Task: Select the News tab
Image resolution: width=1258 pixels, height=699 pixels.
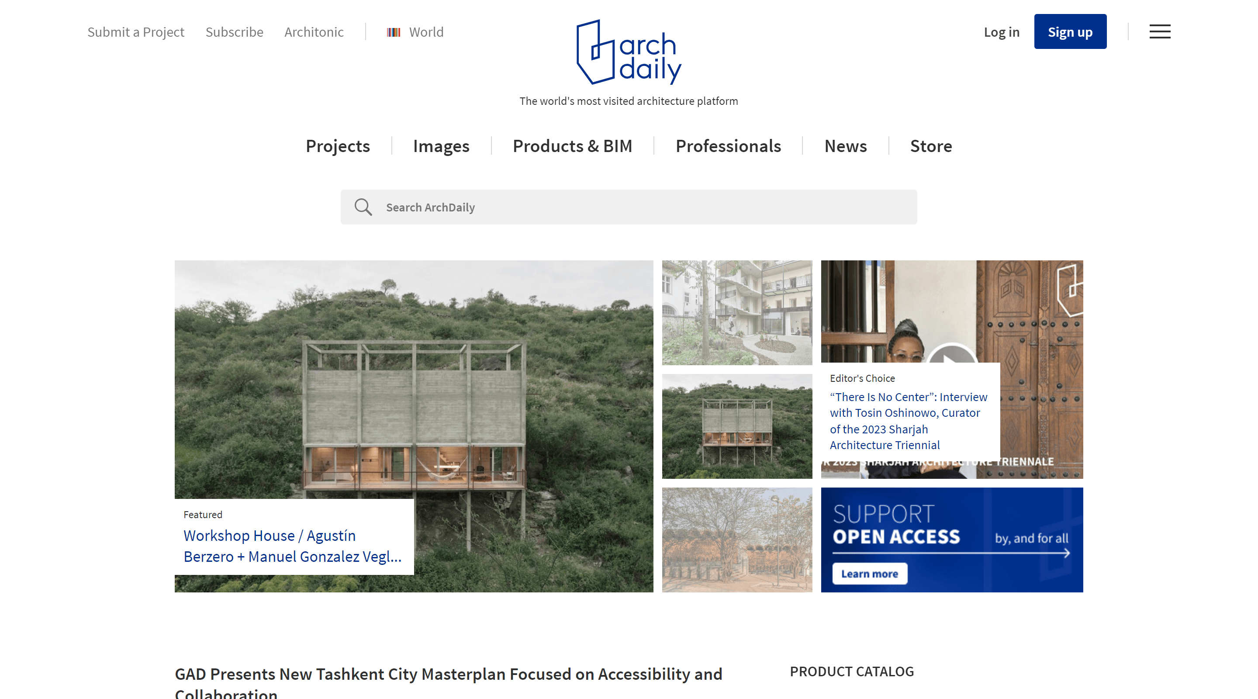Action: [845, 146]
